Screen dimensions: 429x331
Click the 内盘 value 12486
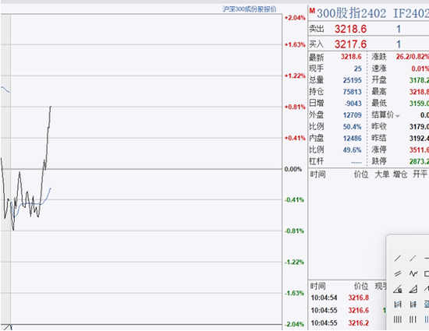point(353,139)
